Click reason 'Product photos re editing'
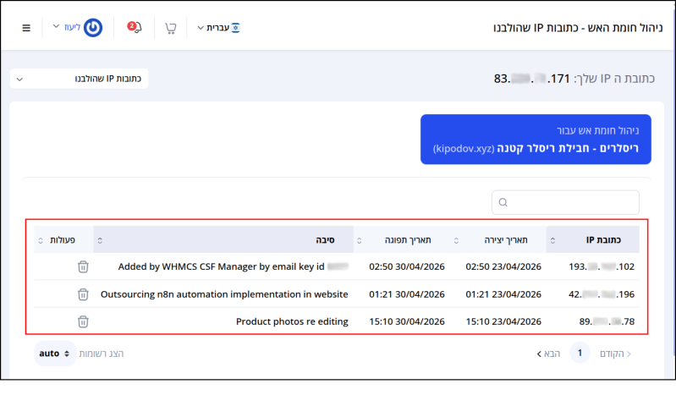The image size is (676, 395). coord(292,321)
